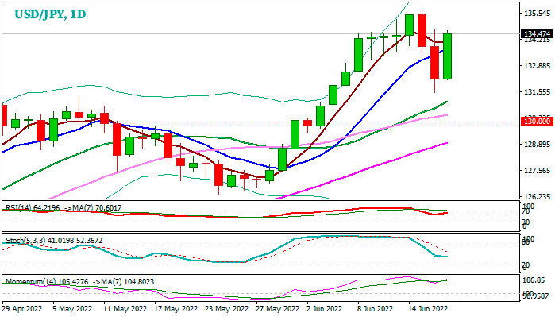
Task: Click the 17 May 2022 date label
Action: pyautogui.click(x=176, y=309)
